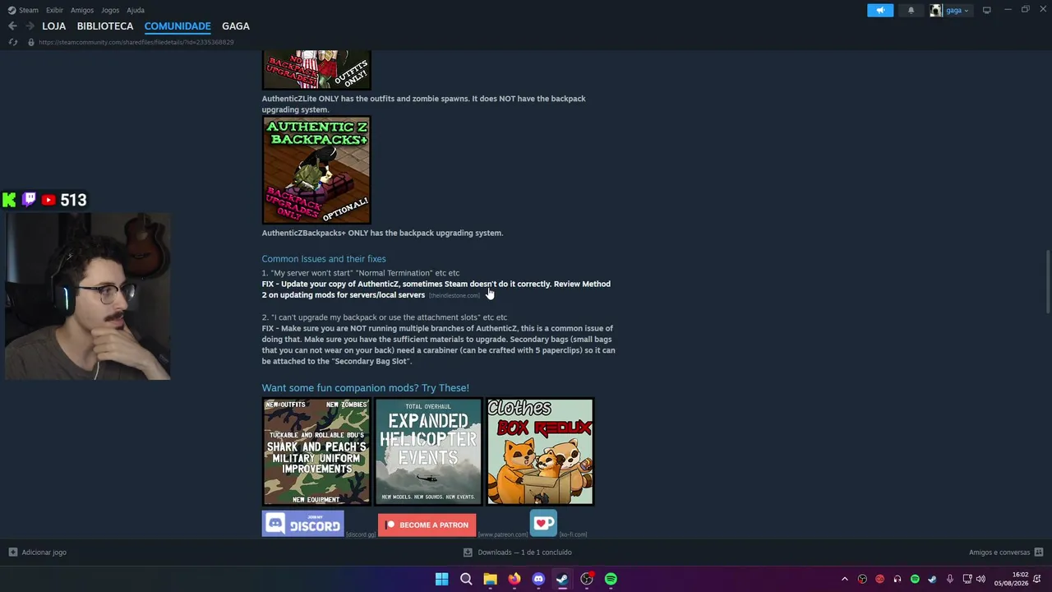Expand the gaga account dropdown
The image size is (1052, 592).
(x=958, y=10)
